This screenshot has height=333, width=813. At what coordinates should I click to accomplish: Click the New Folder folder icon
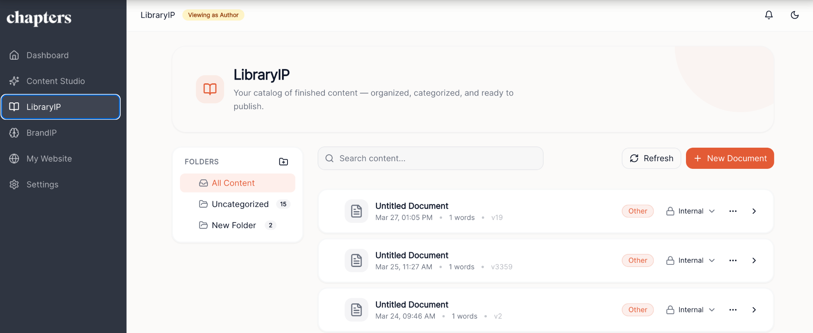[x=204, y=225]
